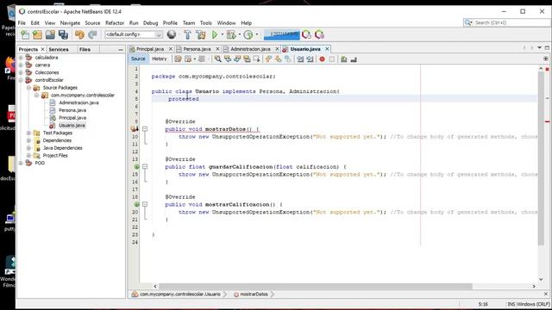Click the Shift Line Left icon

pos(300,59)
